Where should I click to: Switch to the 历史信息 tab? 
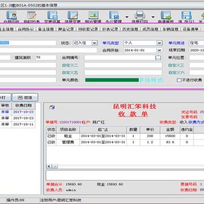click(x=130, y=29)
